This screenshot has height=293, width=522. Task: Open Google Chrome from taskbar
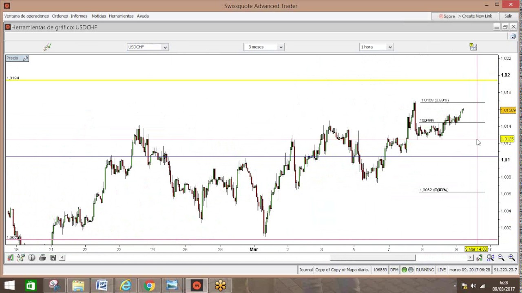point(149,286)
